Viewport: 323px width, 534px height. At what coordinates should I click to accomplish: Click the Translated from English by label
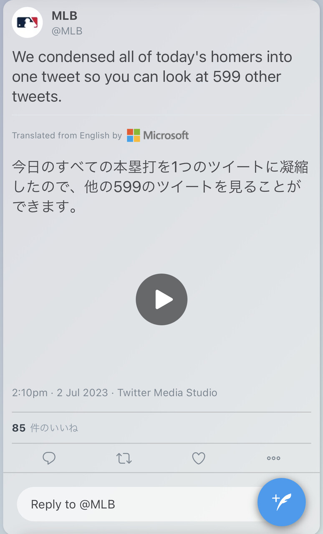coord(67,135)
